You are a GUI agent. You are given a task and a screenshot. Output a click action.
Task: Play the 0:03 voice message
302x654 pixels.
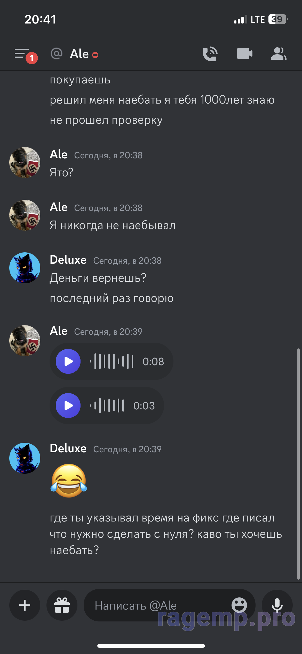(x=68, y=406)
